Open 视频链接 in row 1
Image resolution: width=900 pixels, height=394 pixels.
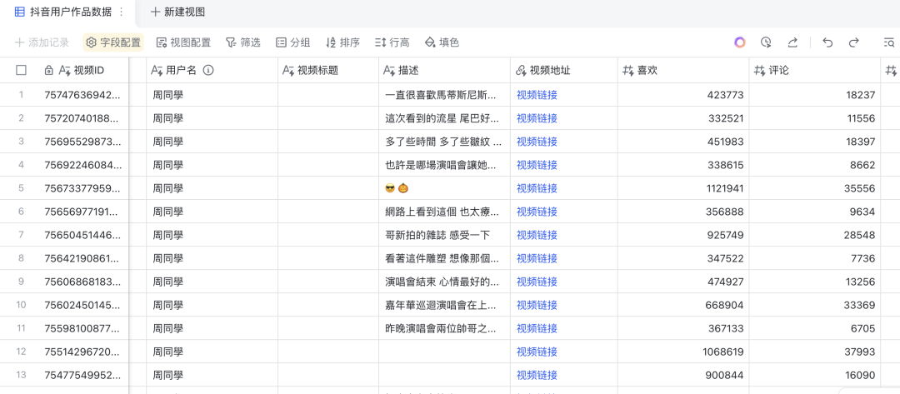(537, 95)
